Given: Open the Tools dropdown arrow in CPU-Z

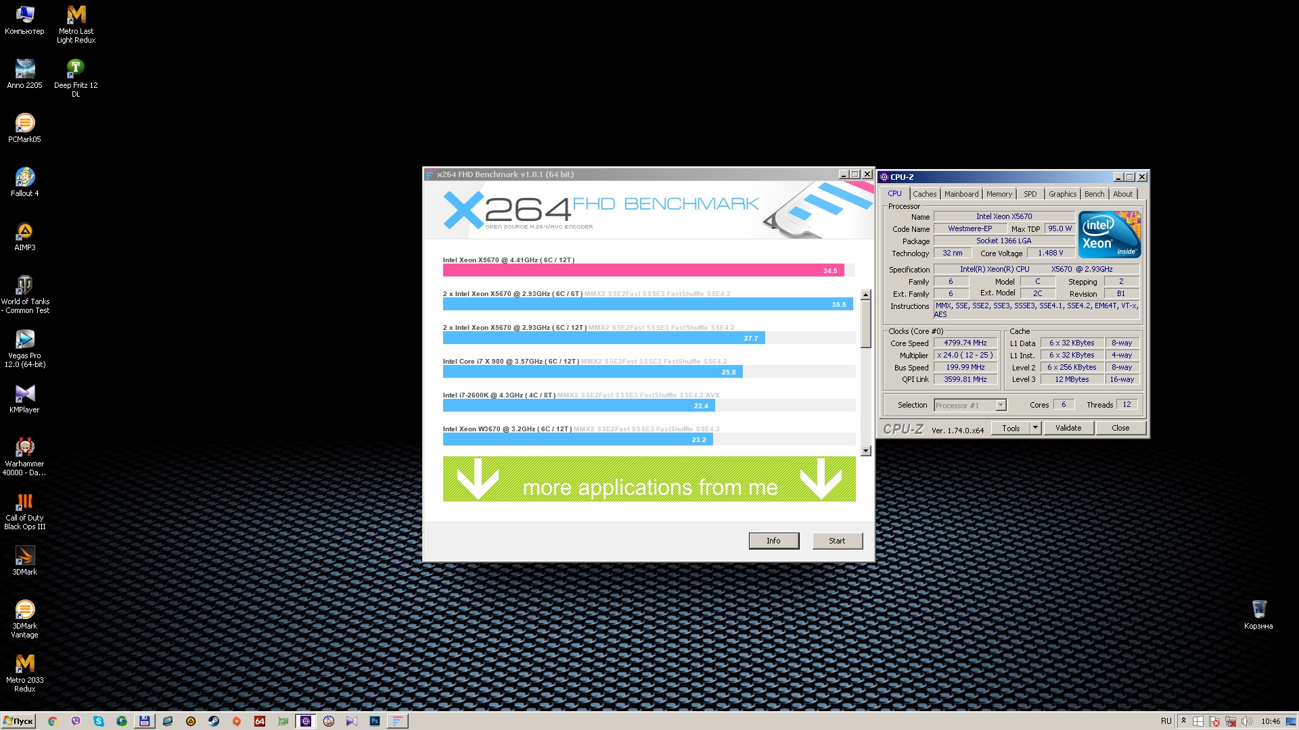Looking at the screenshot, I should pos(1034,428).
